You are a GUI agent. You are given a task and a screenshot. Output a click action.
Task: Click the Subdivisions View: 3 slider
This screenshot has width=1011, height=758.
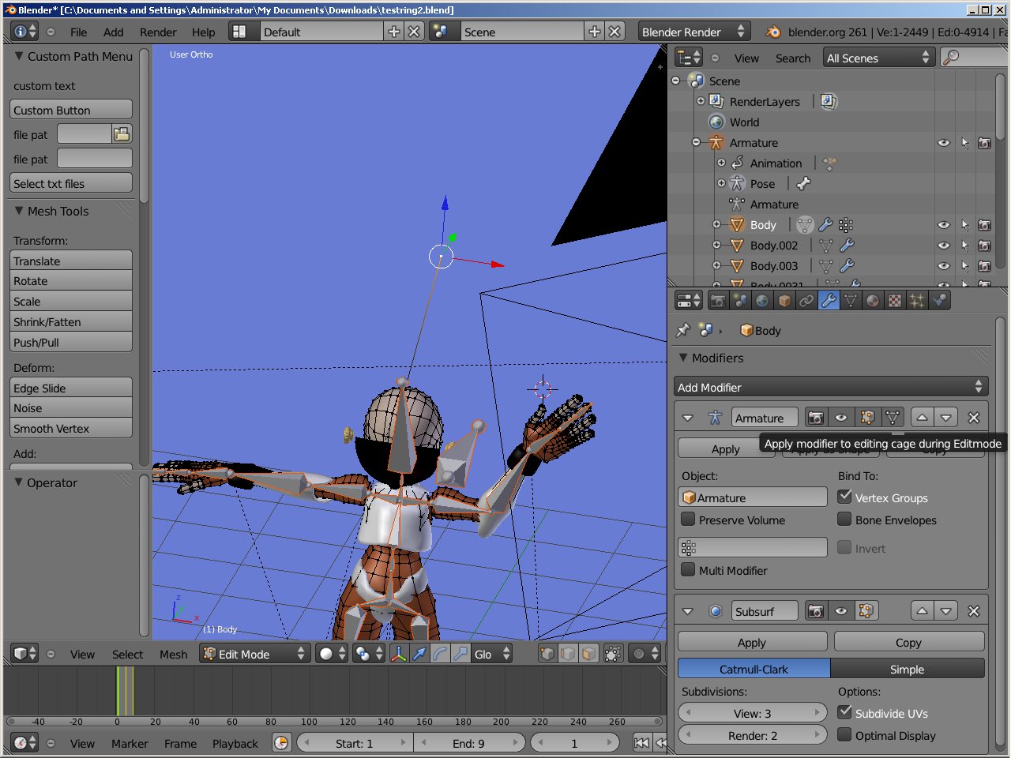752,712
